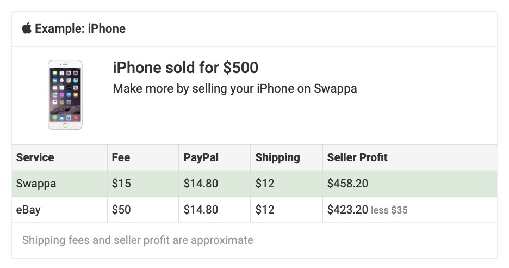Select the "Example: iPhone" header text
509x268 pixels.
pos(80,29)
